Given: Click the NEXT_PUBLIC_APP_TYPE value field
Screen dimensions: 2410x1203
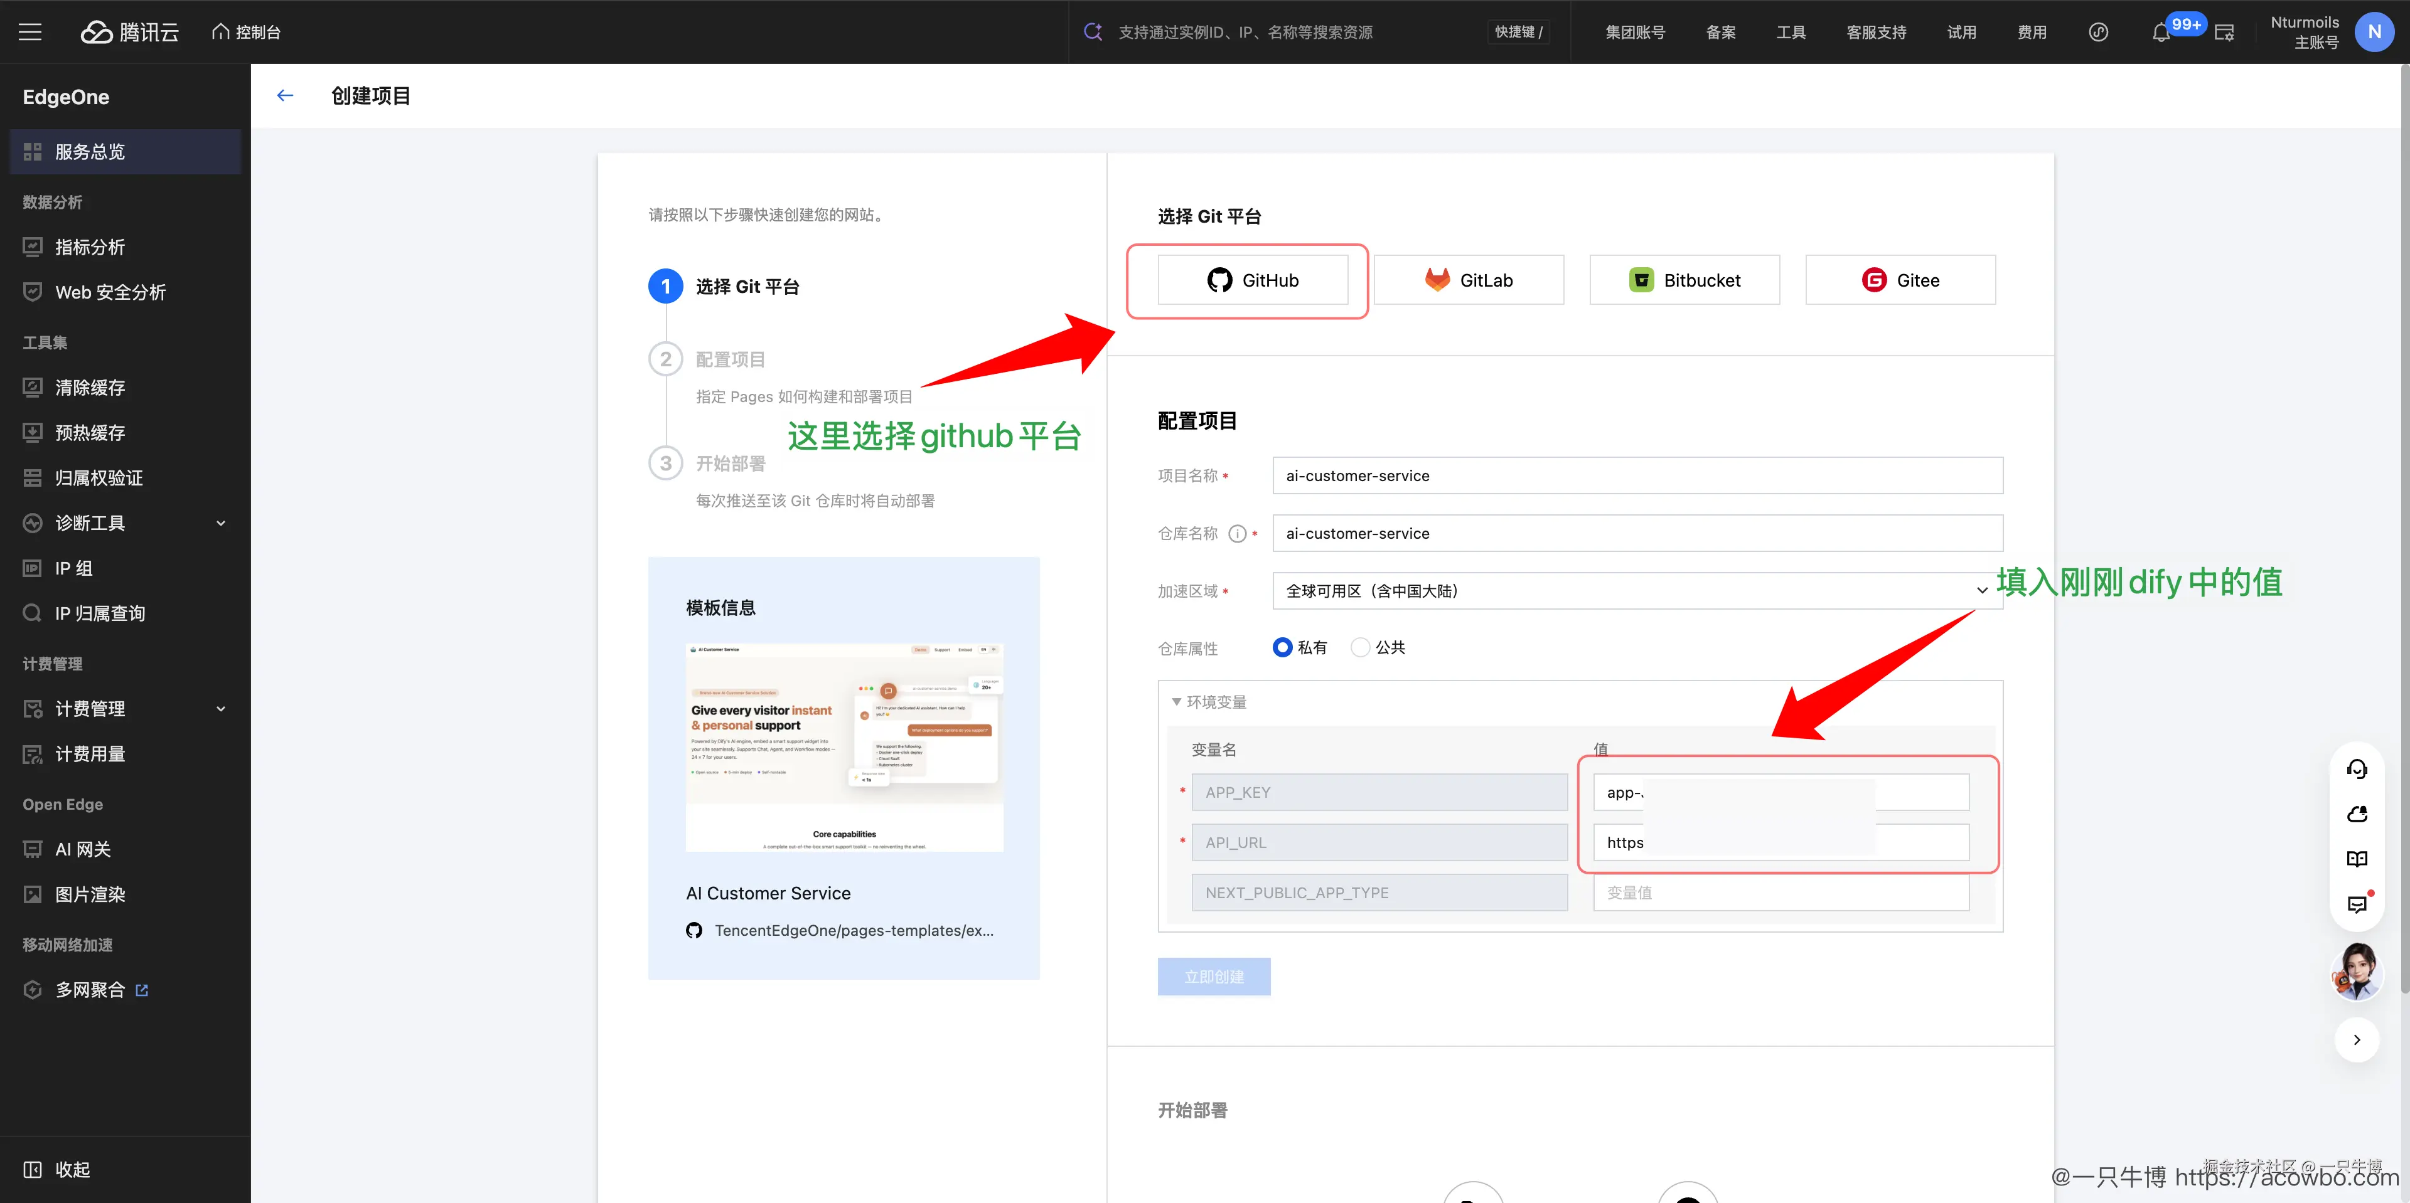Looking at the screenshot, I should pyautogui.click(x=1781, y=893).
